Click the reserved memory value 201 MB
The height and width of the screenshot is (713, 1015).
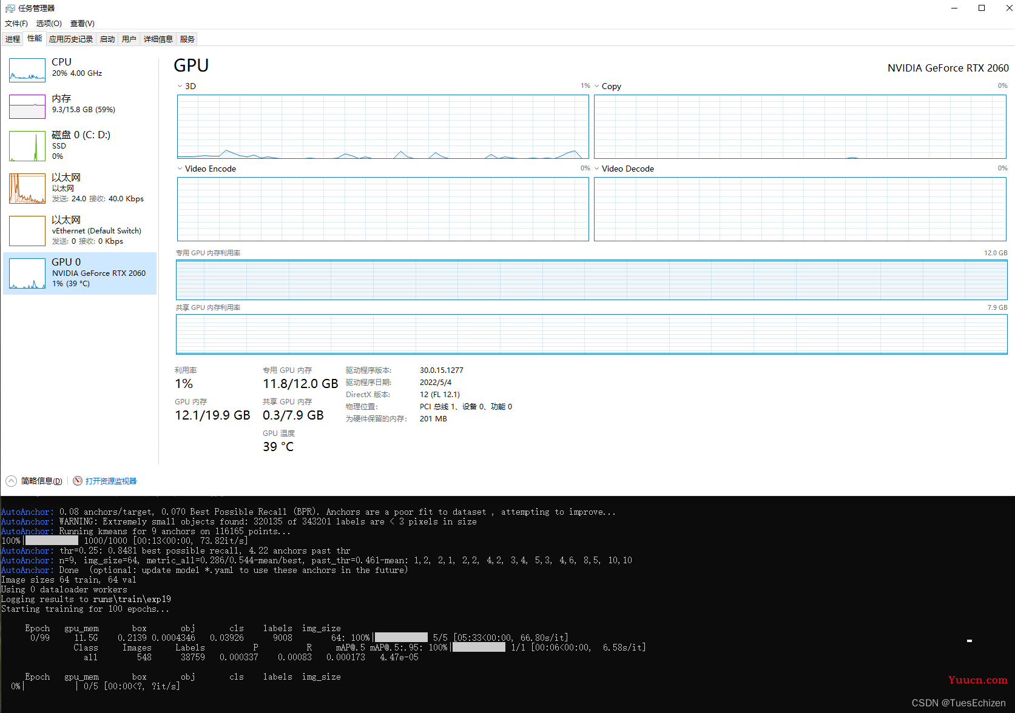pos(433,418)
